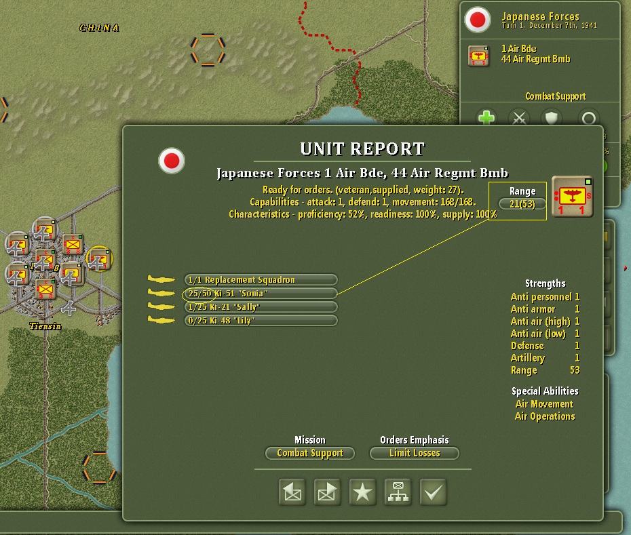Image resolution: width=631 pixels, height=535 pixels.
Task: Click the Range 21(53) button
Action: (522, 204)
